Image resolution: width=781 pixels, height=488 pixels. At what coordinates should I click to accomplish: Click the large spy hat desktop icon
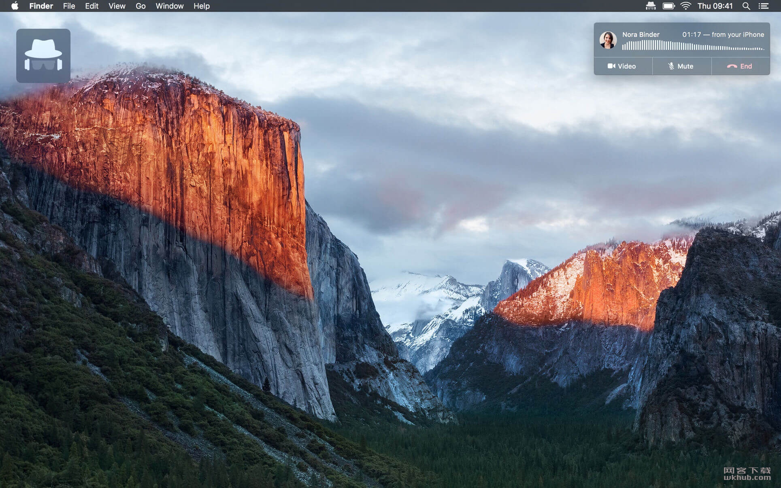pos(43,55)
